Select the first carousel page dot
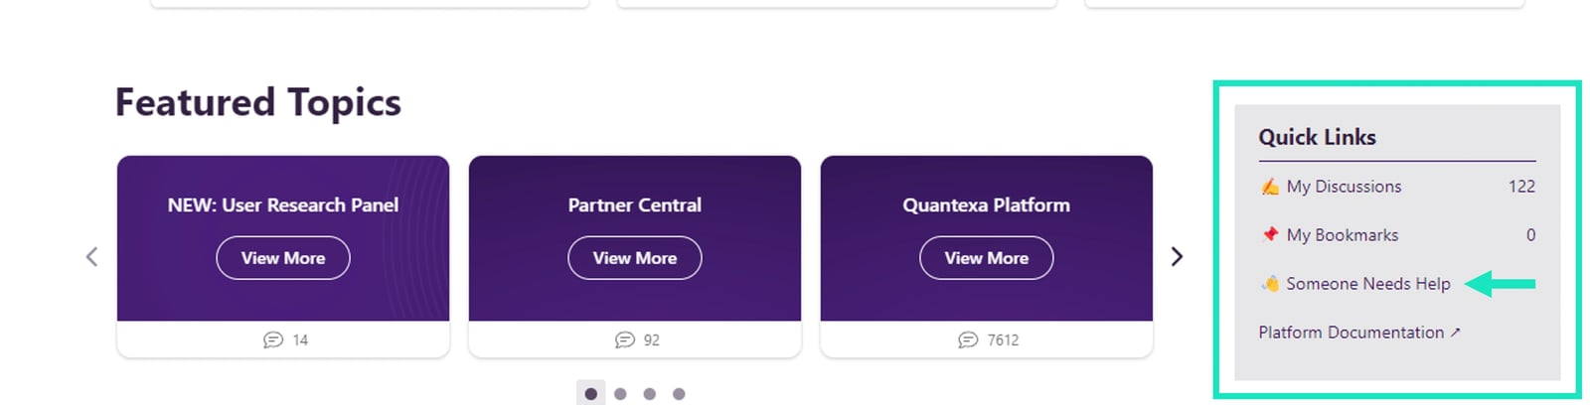 [x=590, y=394]
